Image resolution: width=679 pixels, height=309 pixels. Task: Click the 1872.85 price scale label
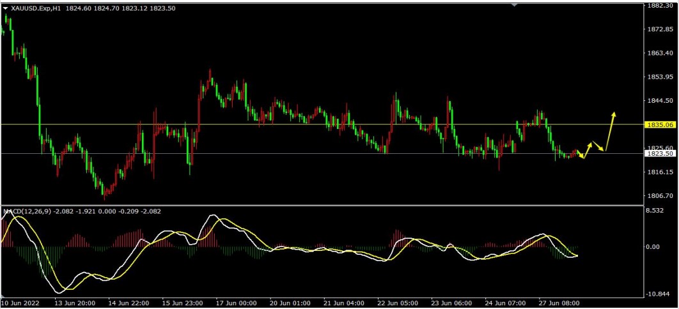pos(660,29)
